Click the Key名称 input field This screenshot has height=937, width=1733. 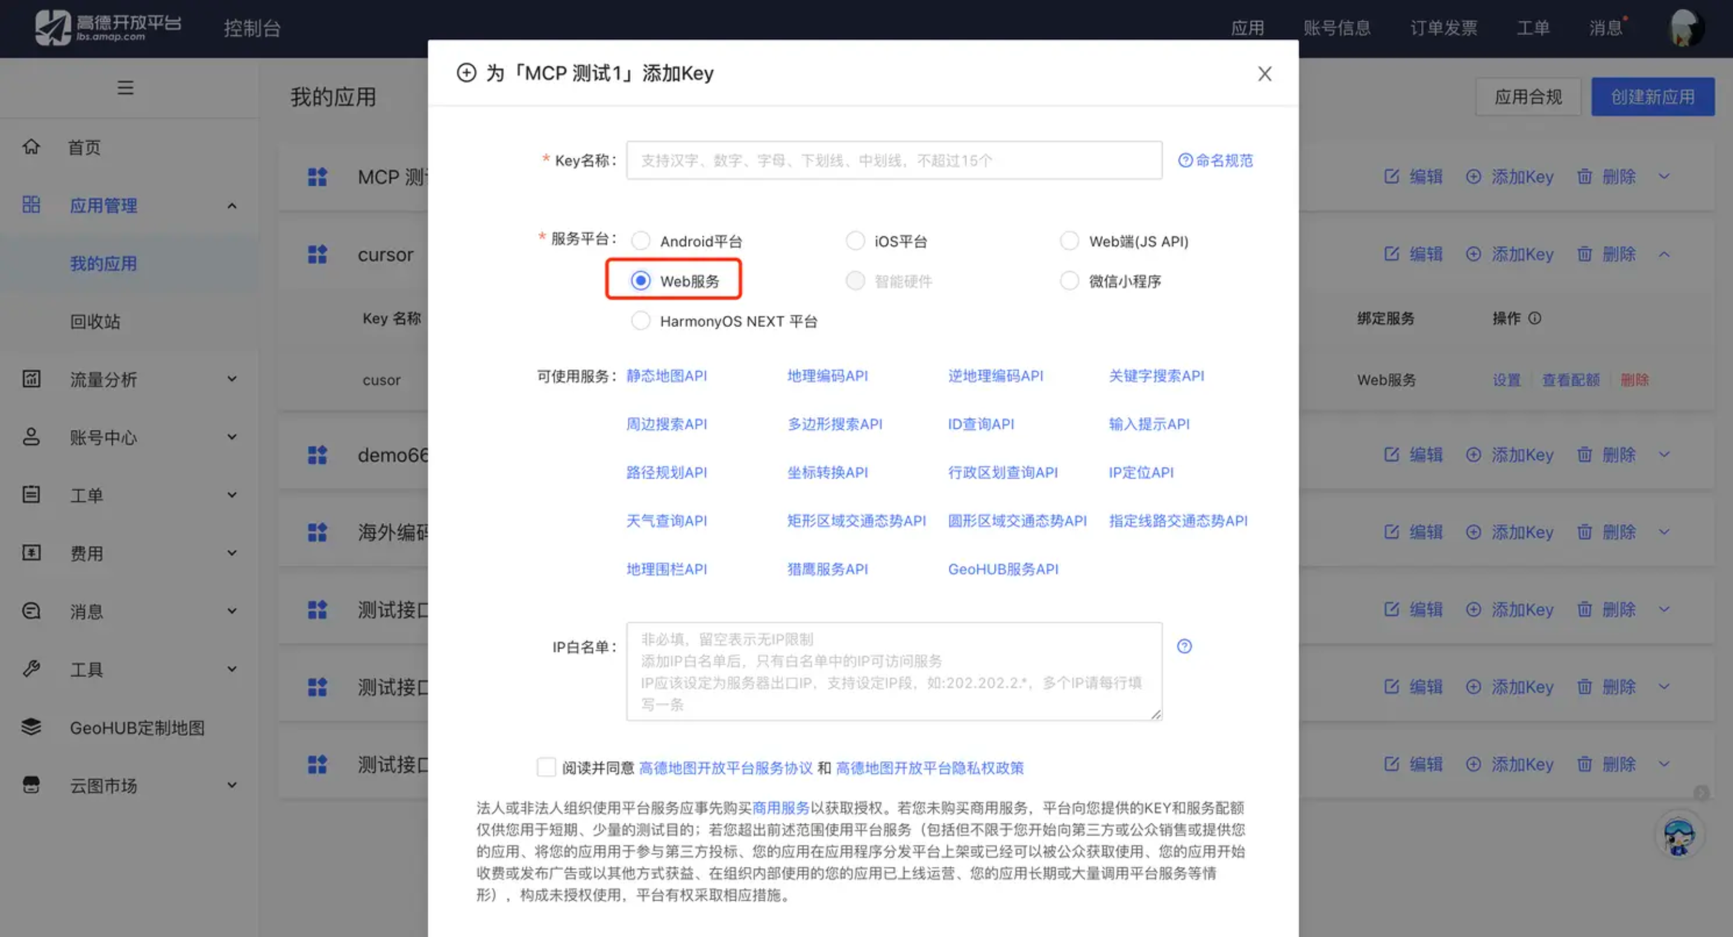[894, 160]
